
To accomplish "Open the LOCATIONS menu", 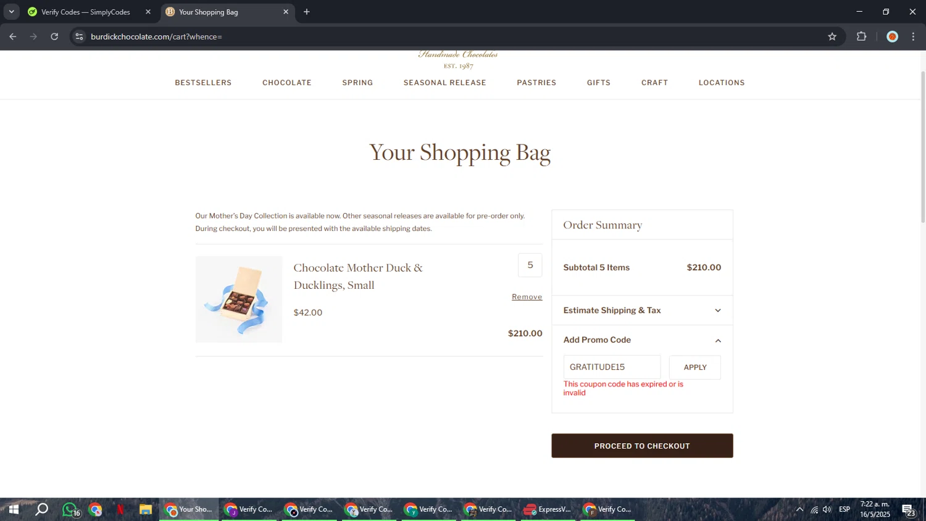I will [x=722, y=83].
